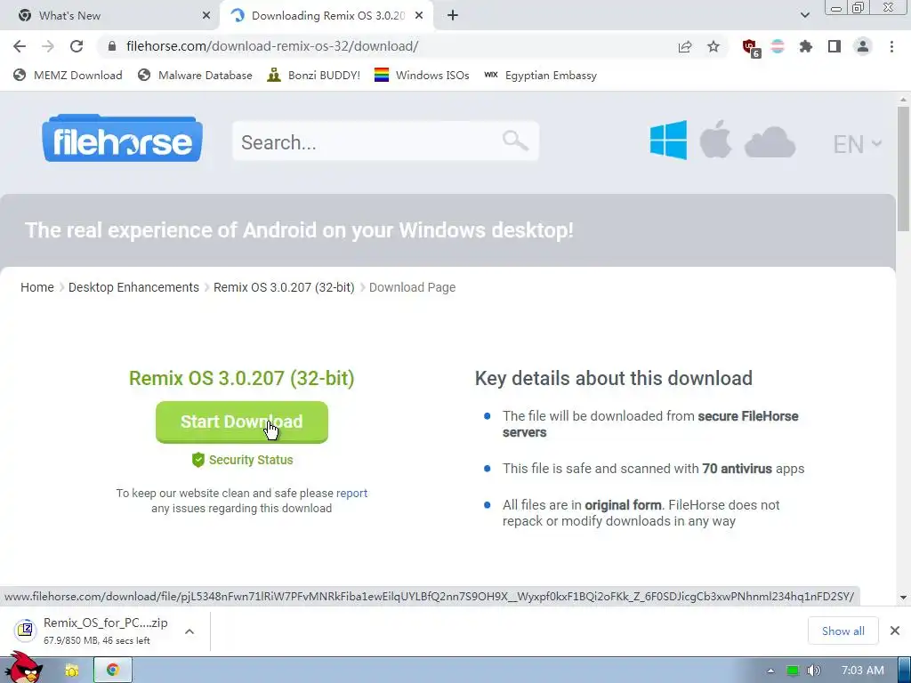Share this page using the share icon
Image resolution: width=911 pixels, height=683 pixels.
(x=685, y=46)
